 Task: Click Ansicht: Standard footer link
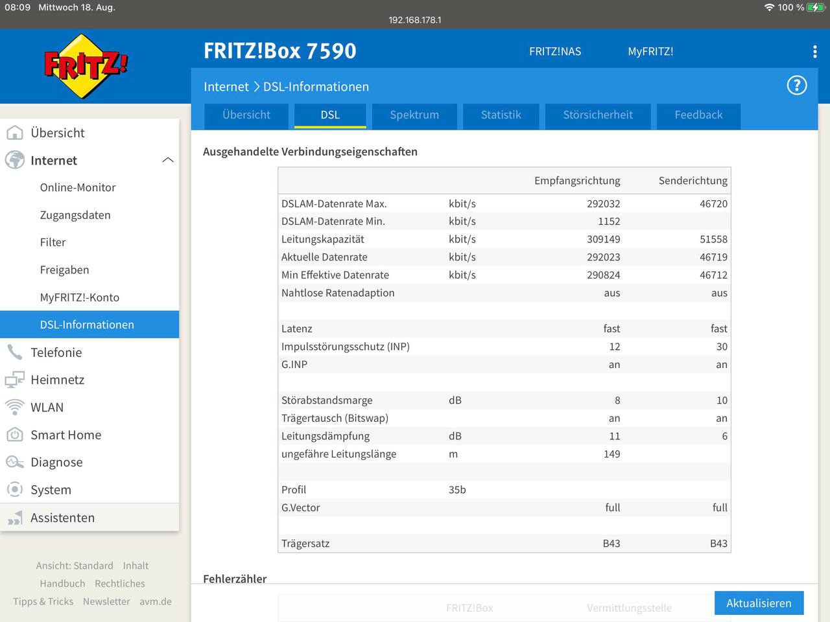click(75, 566)
